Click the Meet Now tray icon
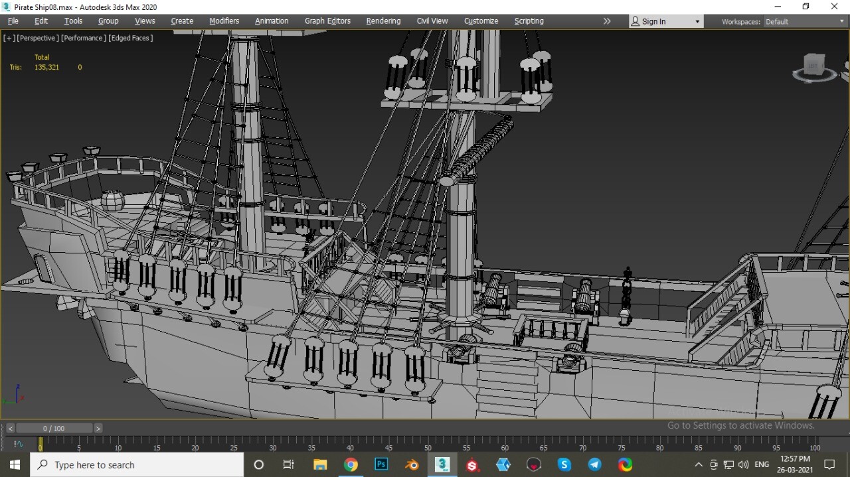The width and height of the screenshot is (850, 477). pos(714,465)
